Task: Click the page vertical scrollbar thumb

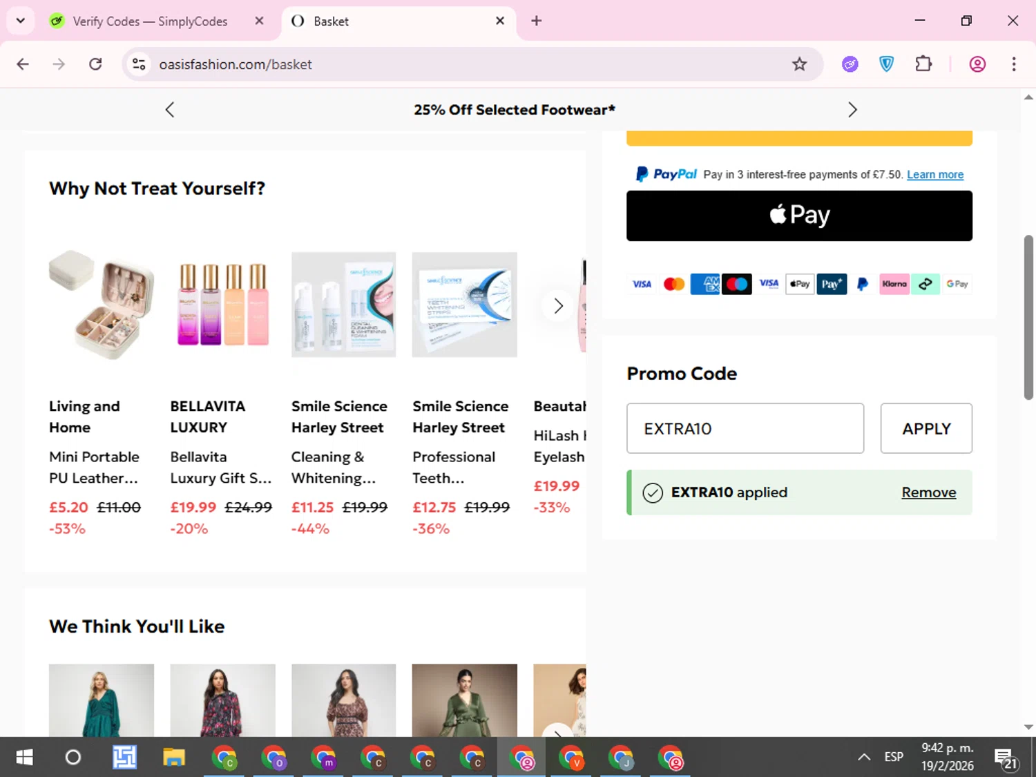Action: (1028, 317)
